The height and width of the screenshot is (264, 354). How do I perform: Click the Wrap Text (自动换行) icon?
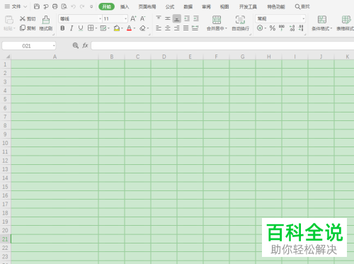click(240, 20)
